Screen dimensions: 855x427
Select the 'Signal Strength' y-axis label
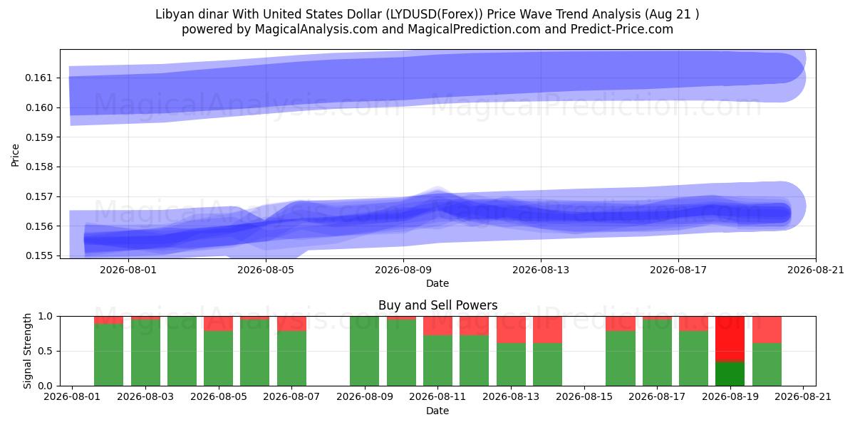point(28,351)
